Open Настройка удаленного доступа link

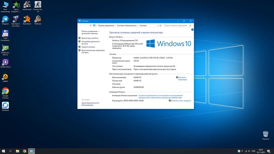pos(90,43)
